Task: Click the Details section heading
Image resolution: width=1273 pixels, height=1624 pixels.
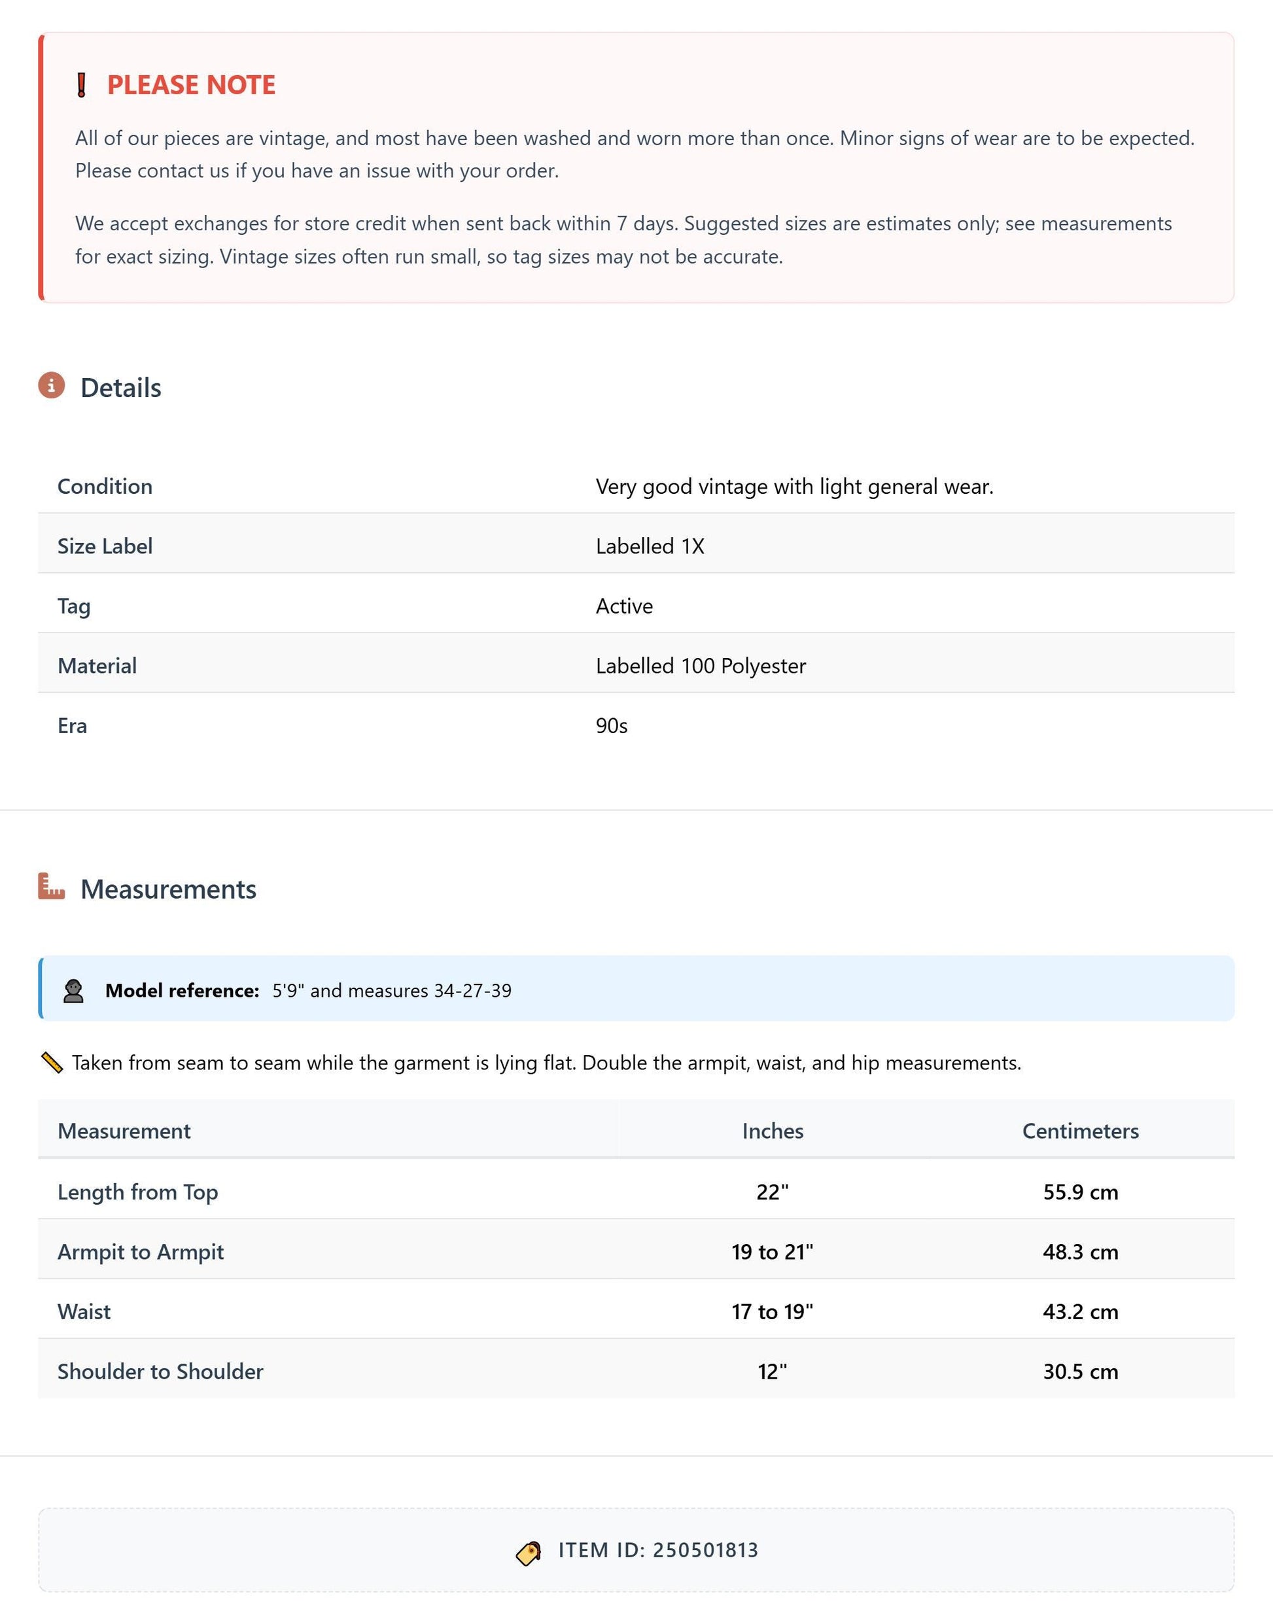Action: click(121, 388)
